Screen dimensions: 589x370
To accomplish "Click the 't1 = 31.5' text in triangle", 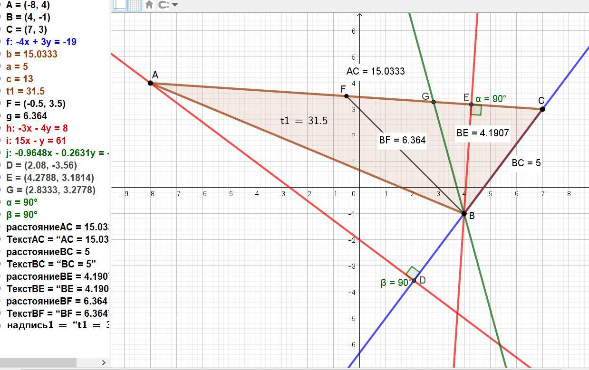I will pos(304,121).
